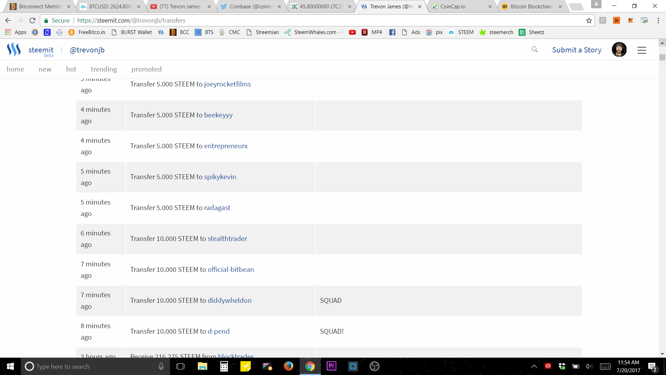Open the search magnifier icon

click(x=535, y=50)
